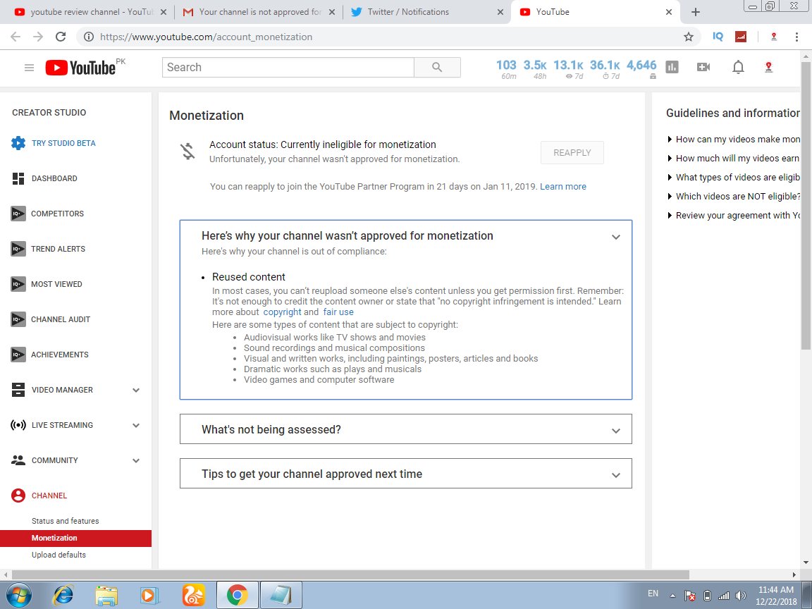Select Monetization in Channel submenu

point(75,538)
